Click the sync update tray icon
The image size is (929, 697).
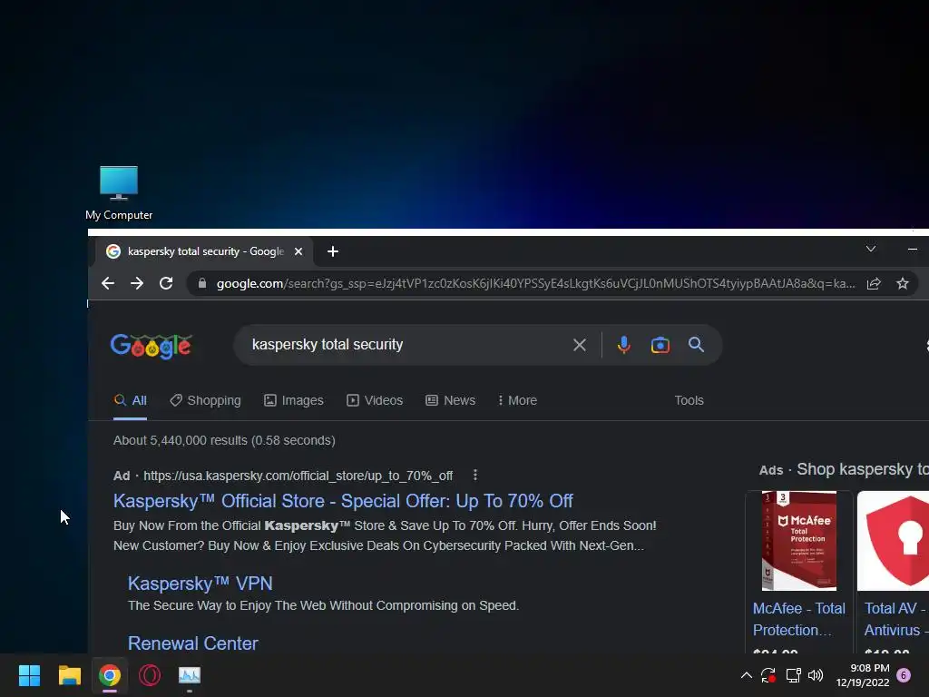point(768,675)
